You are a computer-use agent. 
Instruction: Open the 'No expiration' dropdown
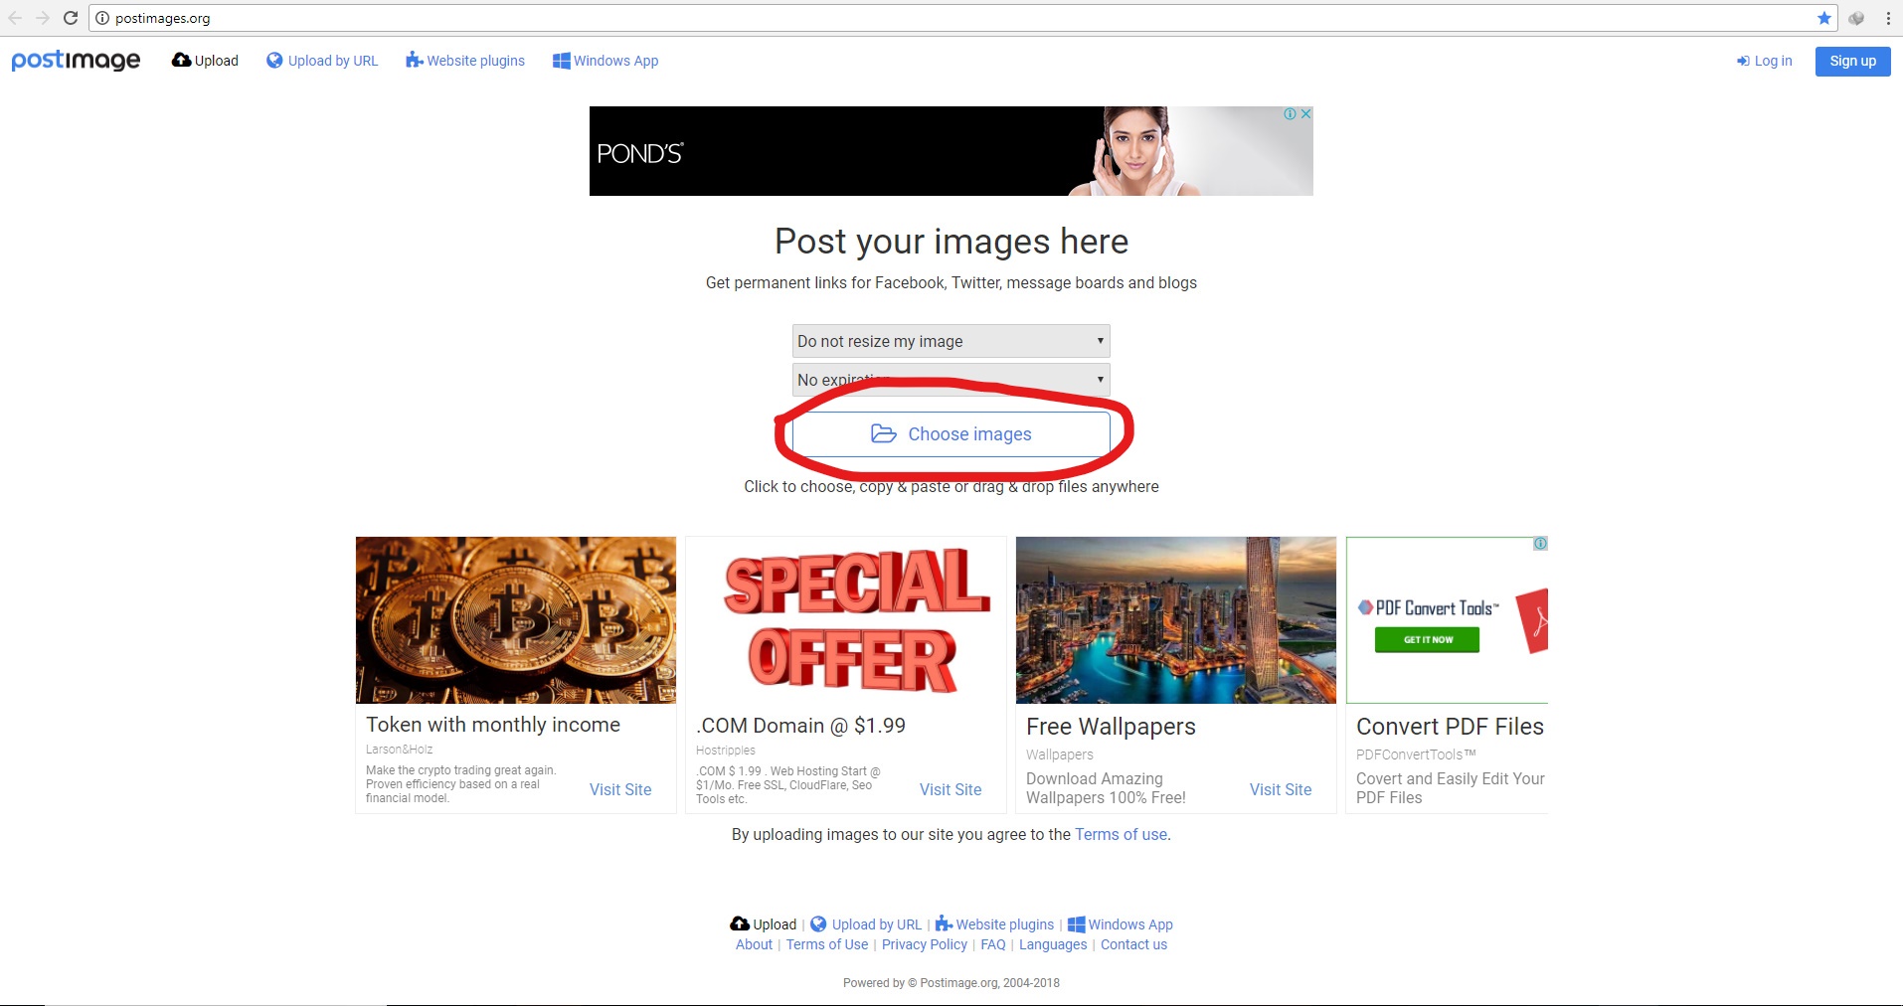coord(951,380)
